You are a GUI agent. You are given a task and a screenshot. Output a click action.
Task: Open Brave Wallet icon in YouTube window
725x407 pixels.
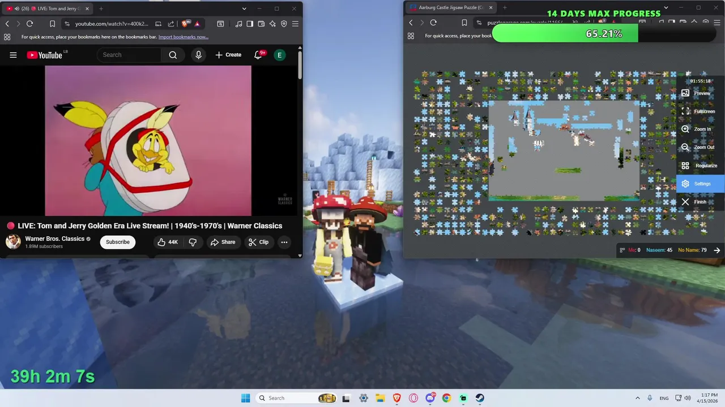click(261, 24)
